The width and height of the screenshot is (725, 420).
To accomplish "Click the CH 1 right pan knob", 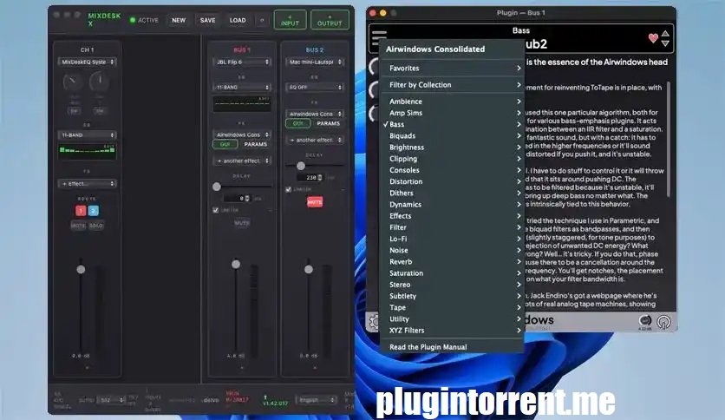I will tap(100, 82).
